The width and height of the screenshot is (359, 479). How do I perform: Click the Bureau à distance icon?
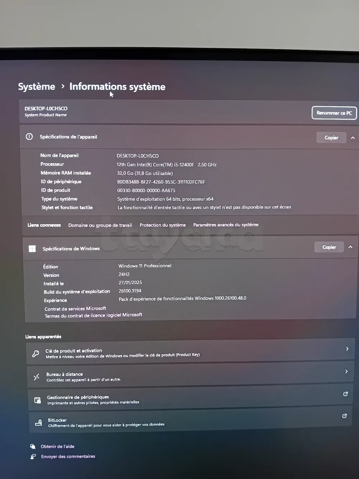pos(37,377)
